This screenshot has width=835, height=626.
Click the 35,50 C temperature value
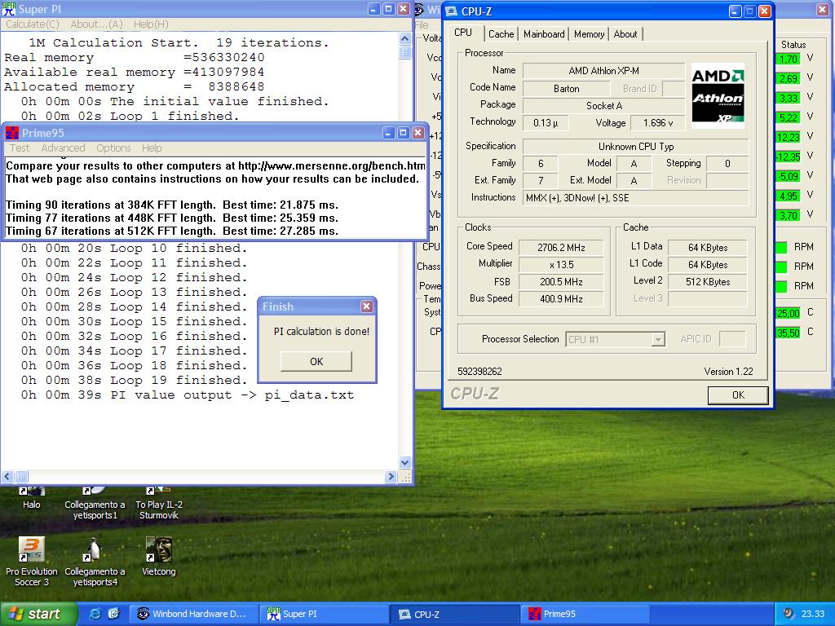(789, 333)
